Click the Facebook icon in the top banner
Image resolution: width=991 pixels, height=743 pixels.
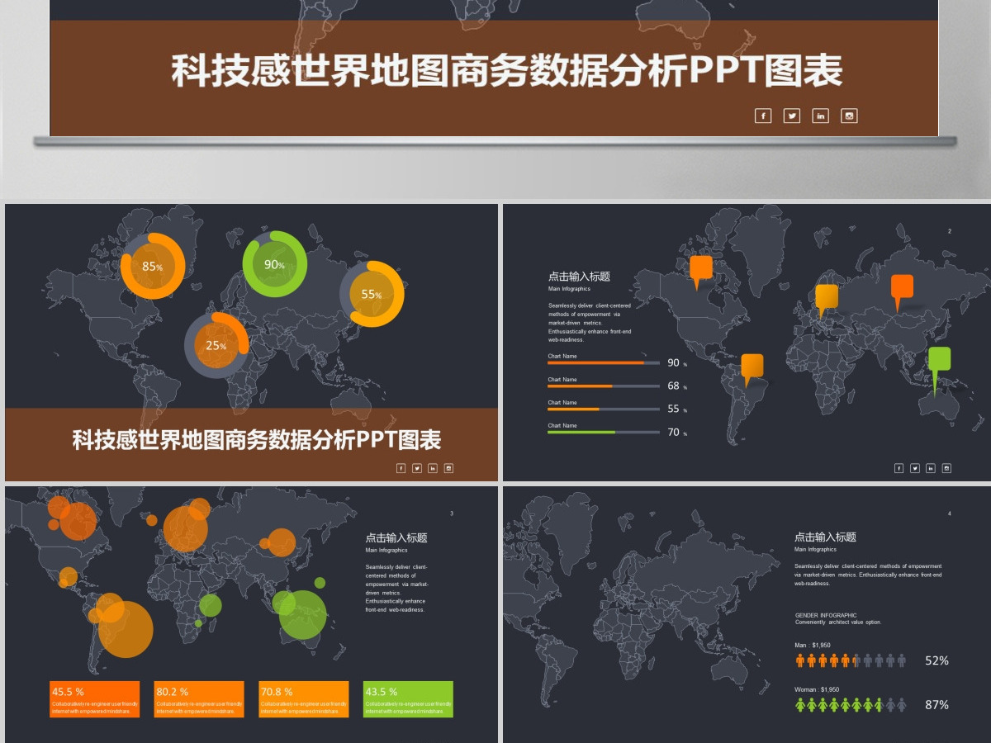click(x=763, y=116)
